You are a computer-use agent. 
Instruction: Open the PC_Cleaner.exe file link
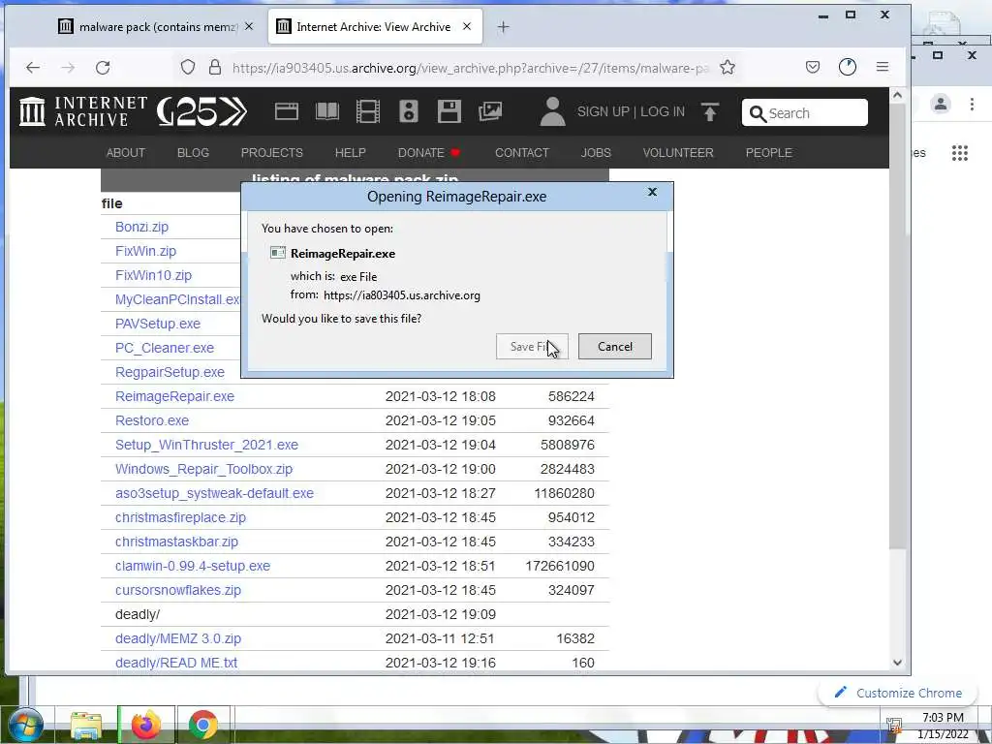165,348
